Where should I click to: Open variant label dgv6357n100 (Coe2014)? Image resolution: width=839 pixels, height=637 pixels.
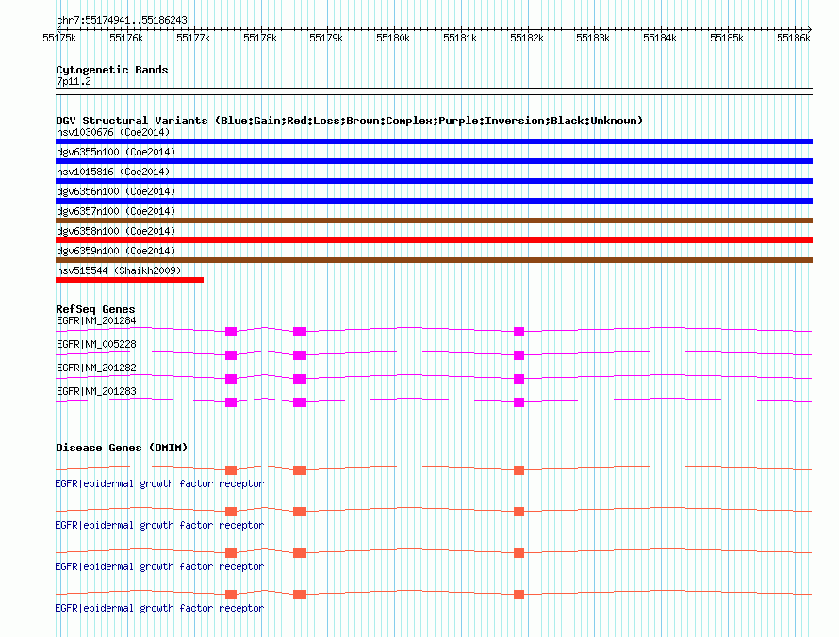point(116,211)
